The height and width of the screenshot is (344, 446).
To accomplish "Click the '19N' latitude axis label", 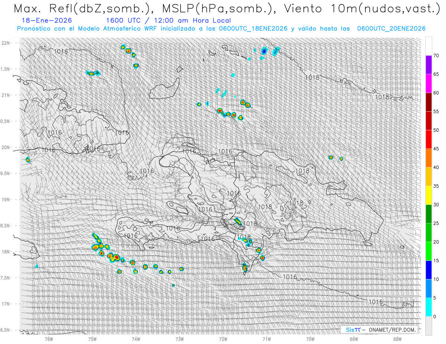I will (x=5, y=199).
